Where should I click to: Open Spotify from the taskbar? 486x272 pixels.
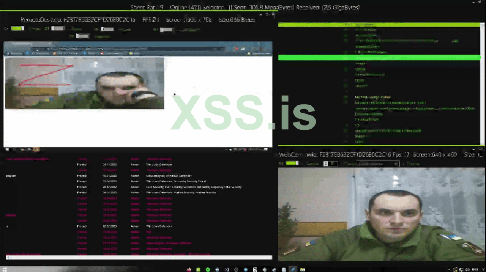[x=208, y=269]
